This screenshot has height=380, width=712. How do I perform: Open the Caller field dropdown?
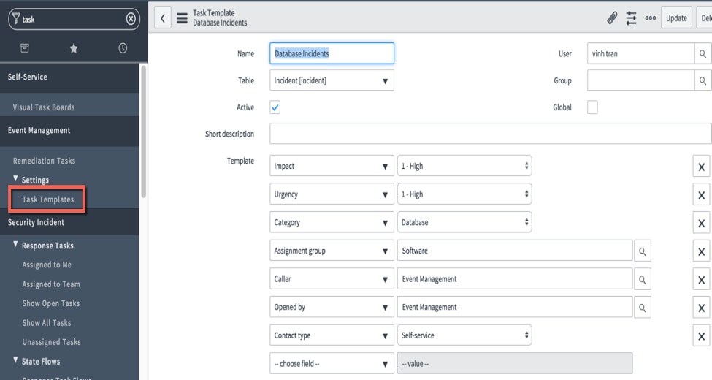coord(332,278)
